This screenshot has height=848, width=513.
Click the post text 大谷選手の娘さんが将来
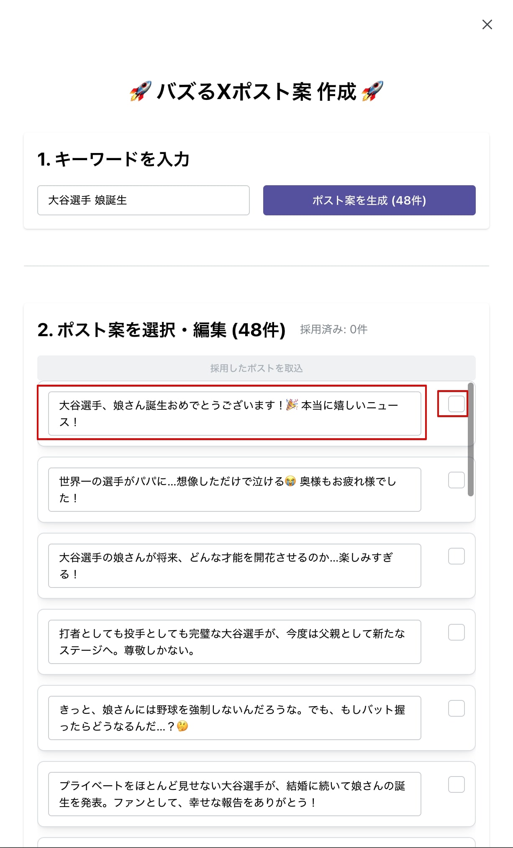(x=234, y=566)
